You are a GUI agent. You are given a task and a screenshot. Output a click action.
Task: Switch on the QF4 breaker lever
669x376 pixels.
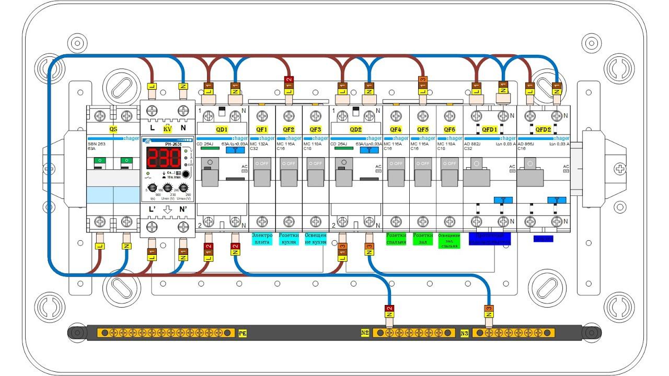tap(396, 173)
